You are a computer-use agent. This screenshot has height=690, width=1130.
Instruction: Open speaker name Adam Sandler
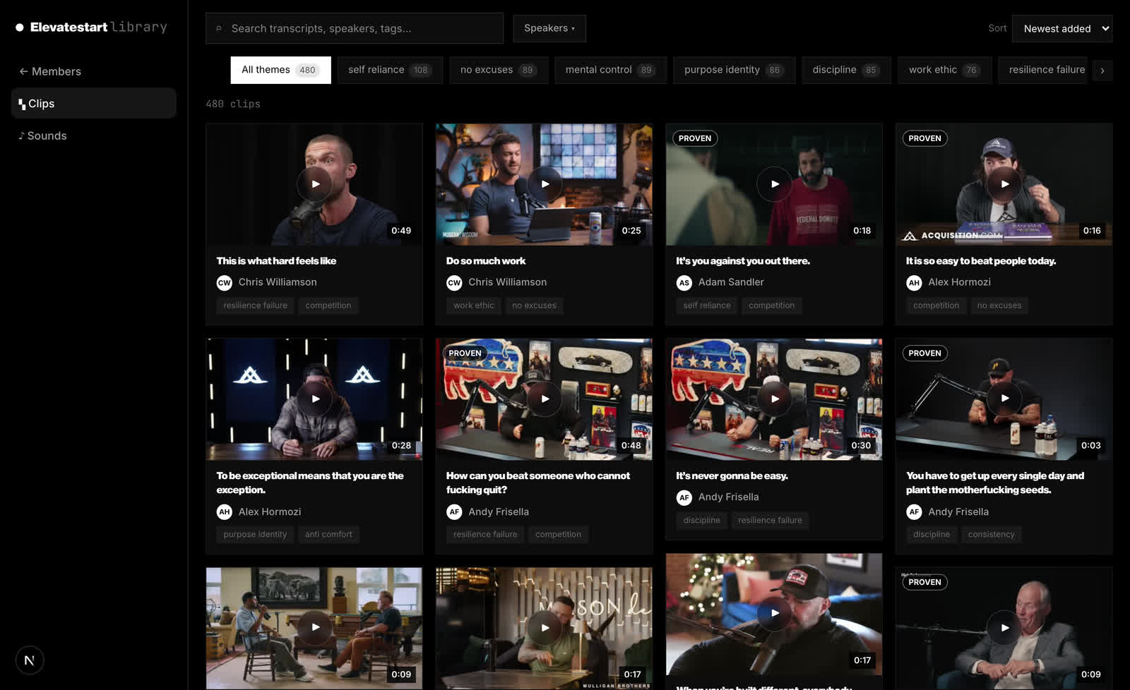(x=731, y=282)
